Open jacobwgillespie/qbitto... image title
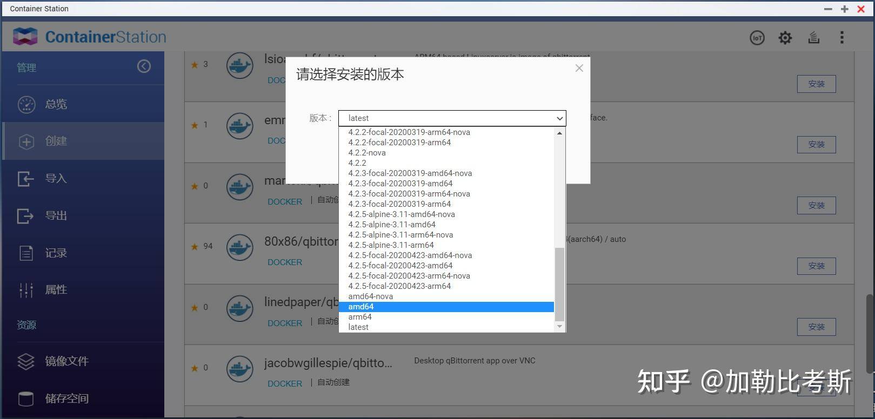Image resolution: width=875 pixels, height=419 pixels. click(x=328, y=363)
